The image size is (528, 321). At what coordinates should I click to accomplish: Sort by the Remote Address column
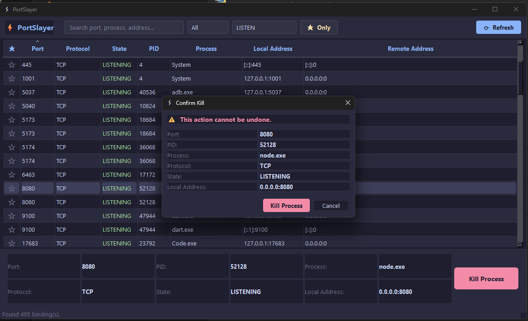pos(411,49)
